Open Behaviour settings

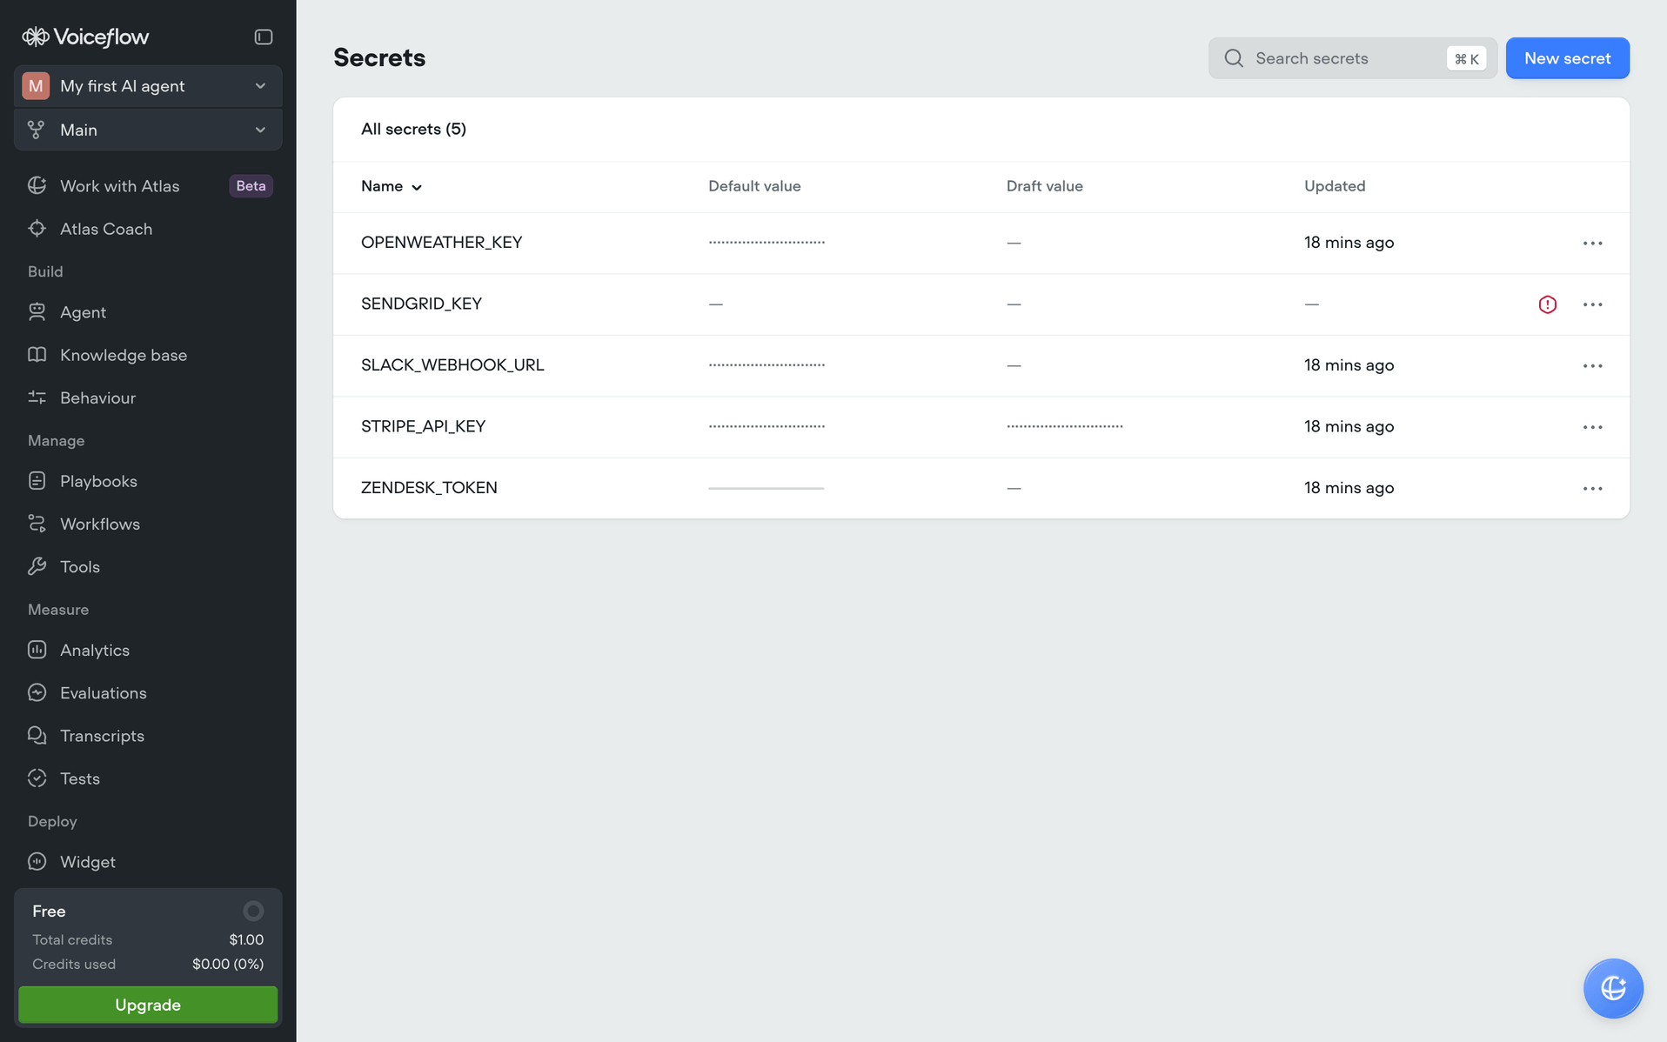pos(148,397)
